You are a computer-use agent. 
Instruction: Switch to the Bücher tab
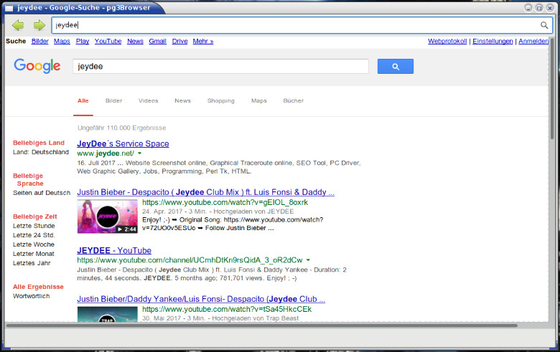293,101
